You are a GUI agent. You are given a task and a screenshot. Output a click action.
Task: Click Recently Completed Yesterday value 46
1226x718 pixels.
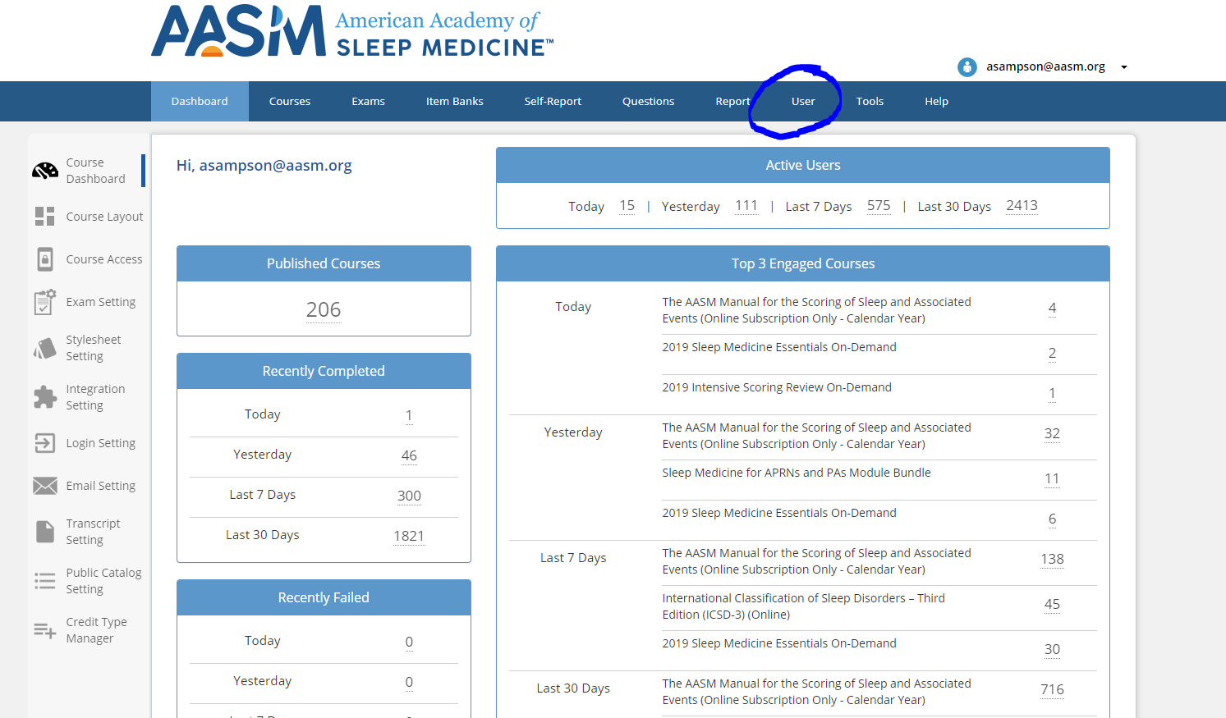(x=409, y=455)
